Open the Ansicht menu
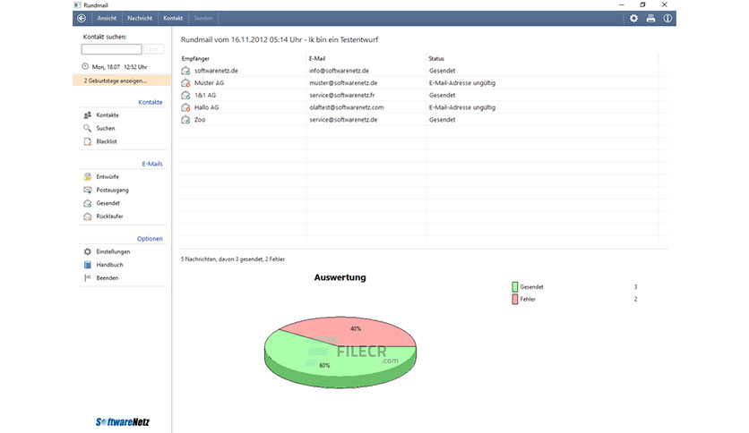This screenshot has width=749, height=433. click(x=107, y=18)
